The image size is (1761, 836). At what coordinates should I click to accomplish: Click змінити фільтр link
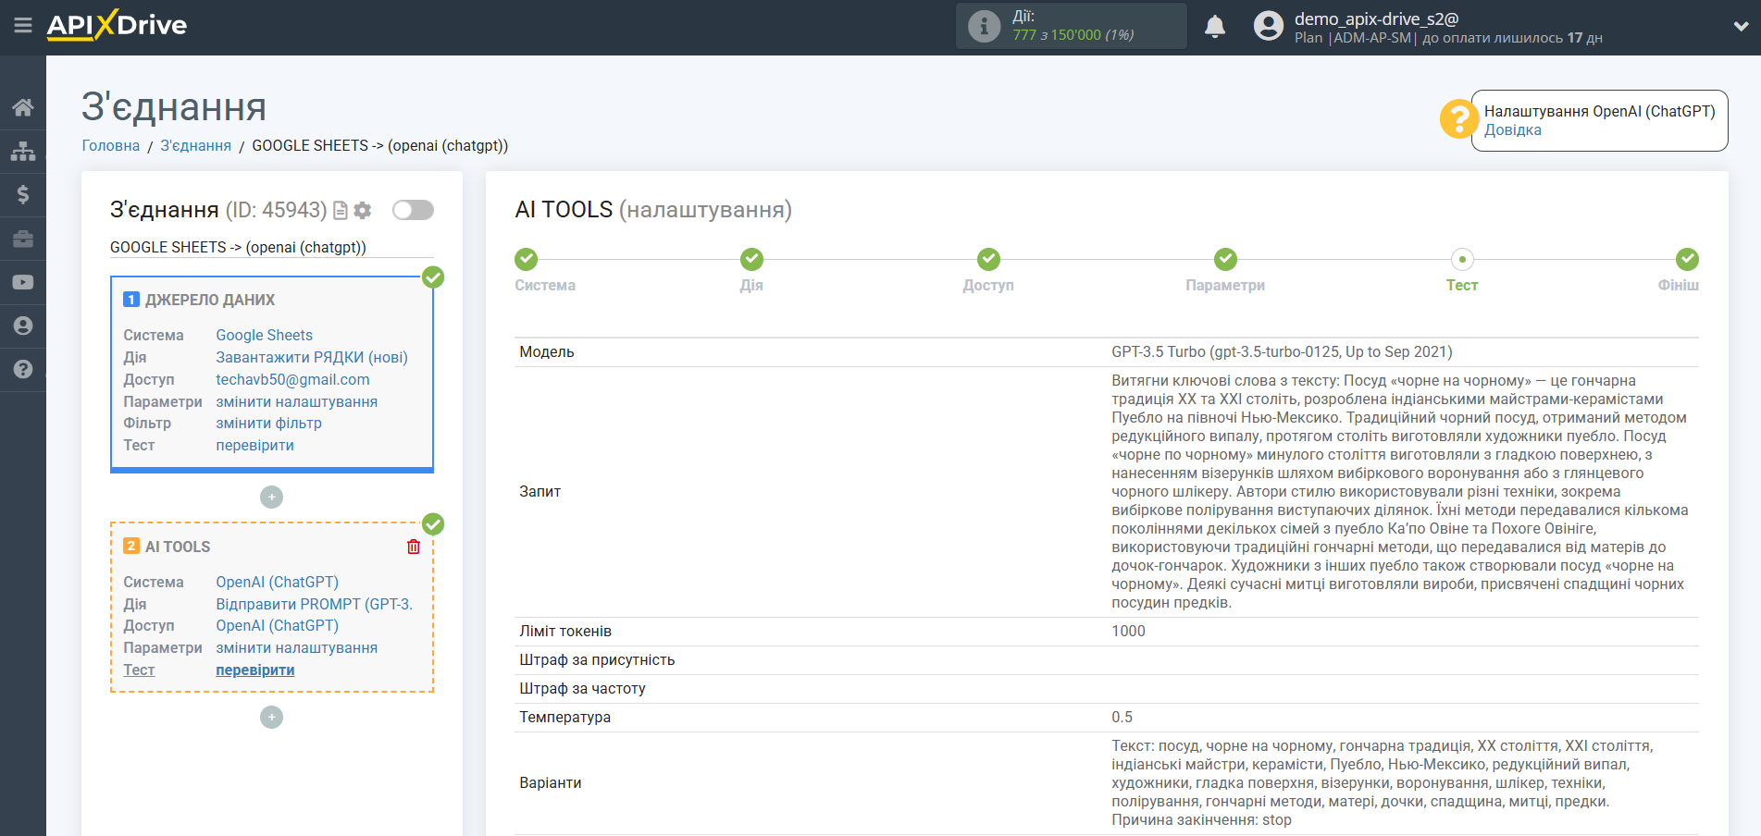tap(269, 424)
